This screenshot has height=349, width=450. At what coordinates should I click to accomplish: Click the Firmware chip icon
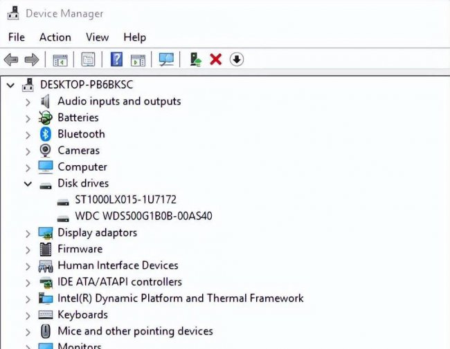coord(46,249)
